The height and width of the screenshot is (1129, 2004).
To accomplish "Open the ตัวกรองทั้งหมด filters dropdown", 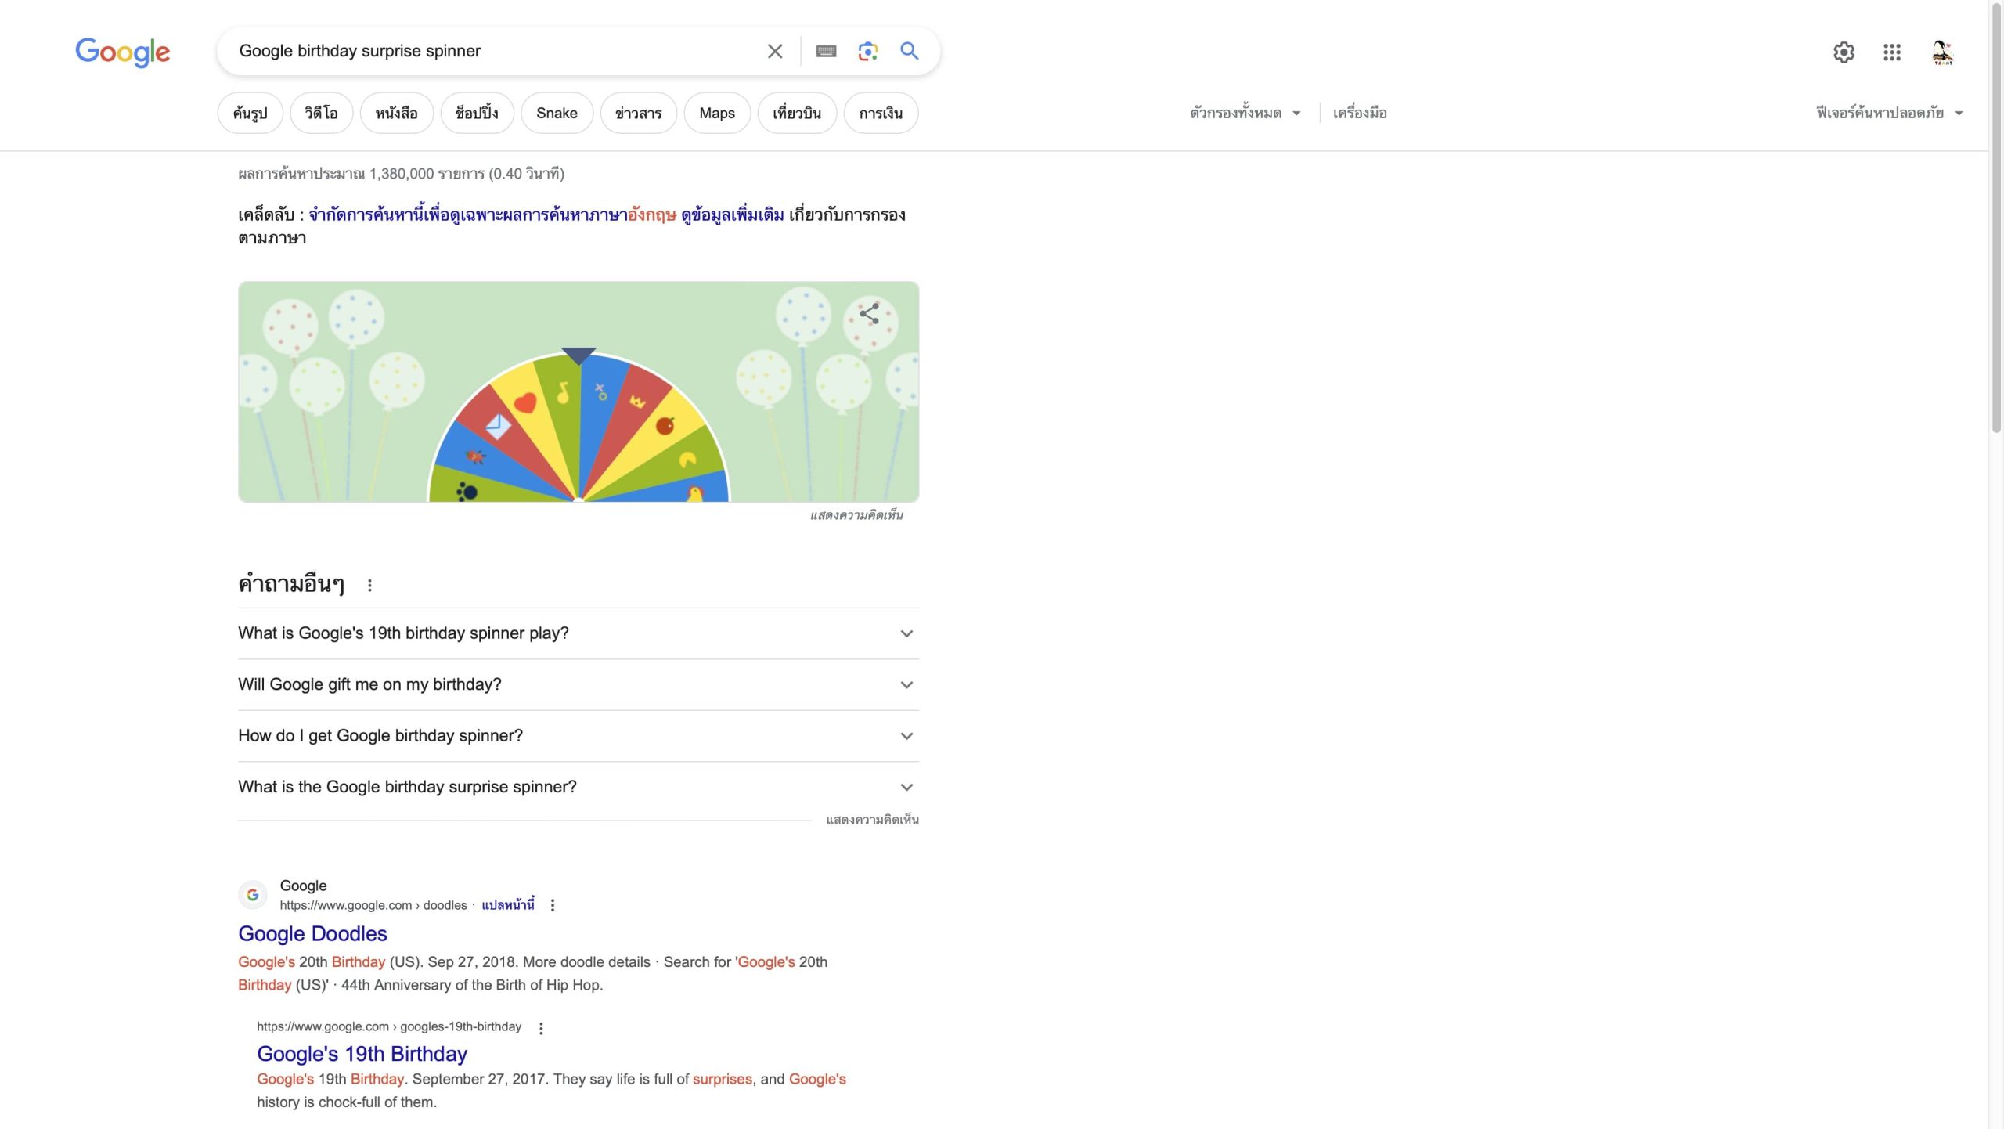I will [1245, 114].
